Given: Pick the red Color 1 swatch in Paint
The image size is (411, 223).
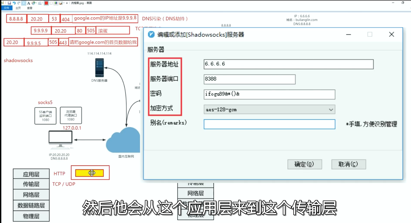Looking at the screenshot, I should (46, 3).
